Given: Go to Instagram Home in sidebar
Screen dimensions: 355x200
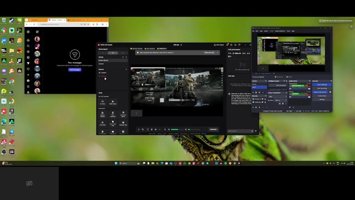Looking at the screenshot, I should [x=28, y=40].
